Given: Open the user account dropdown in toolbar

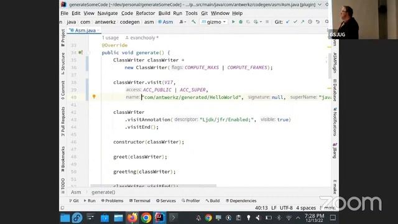Looking at the screenshot, I should [x=182, y=22].
